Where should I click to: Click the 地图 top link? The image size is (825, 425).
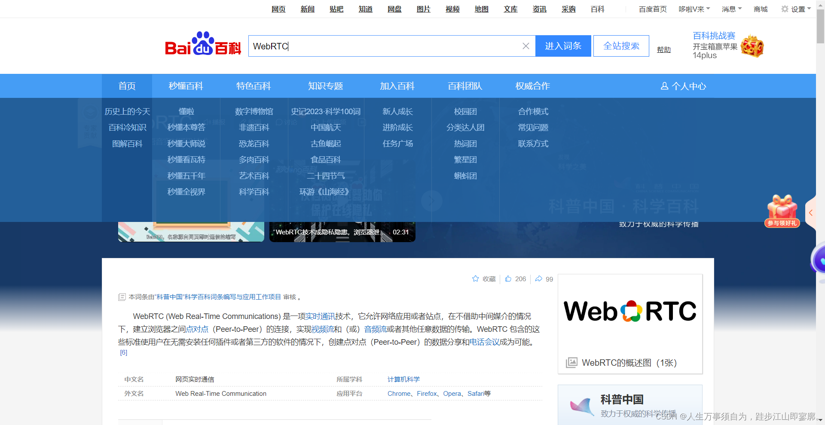(x=482, y=9)
